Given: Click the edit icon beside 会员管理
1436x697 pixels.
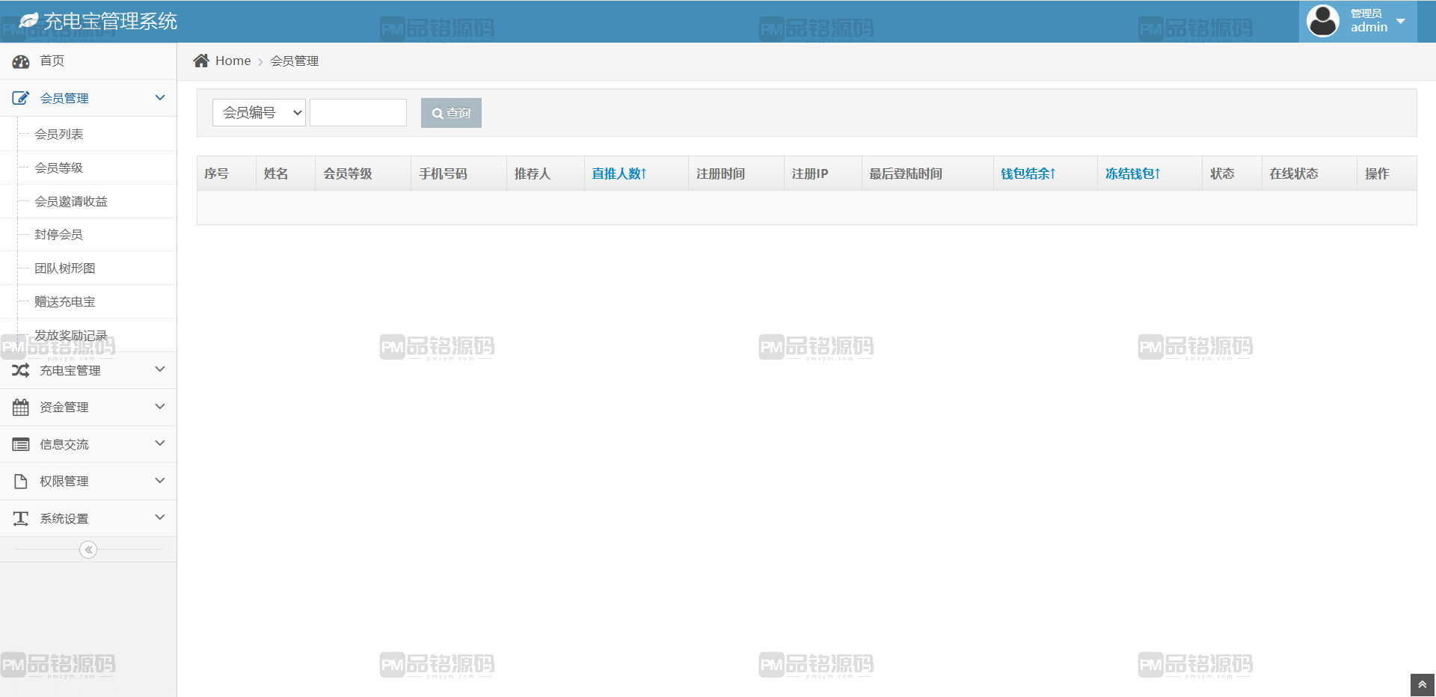Looking at the screenshot, I should pos(21,98).
